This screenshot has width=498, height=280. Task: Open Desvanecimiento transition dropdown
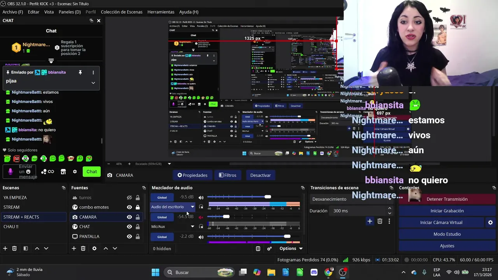point(351,199)
